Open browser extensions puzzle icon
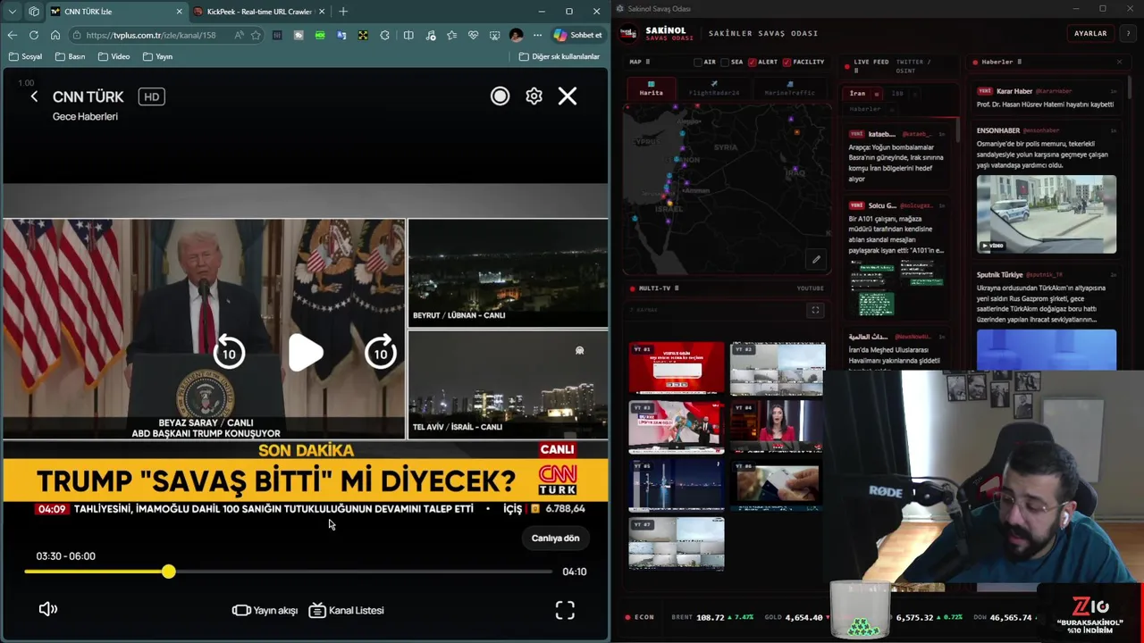Viewport: 1144px width, 643px height. pyautogui.click(x=385, y=35)
